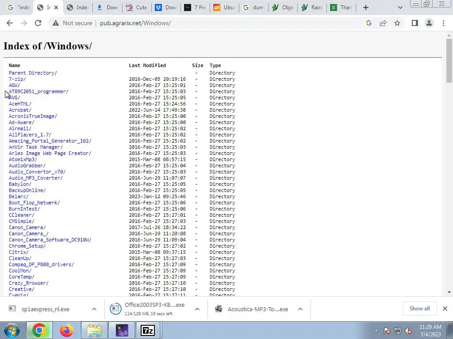Close the active Index of tab
This screenshot has width=453, height=339.
pos(56,8)
